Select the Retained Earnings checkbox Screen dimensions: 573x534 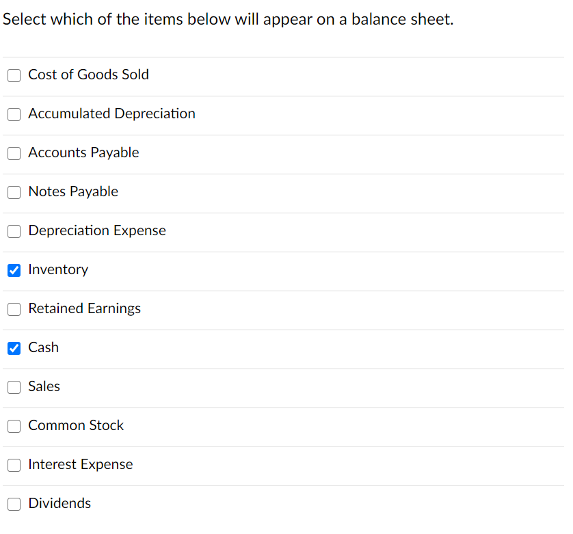[x=14, y=309]
